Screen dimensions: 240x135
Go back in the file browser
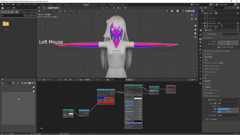coord(3,12)
